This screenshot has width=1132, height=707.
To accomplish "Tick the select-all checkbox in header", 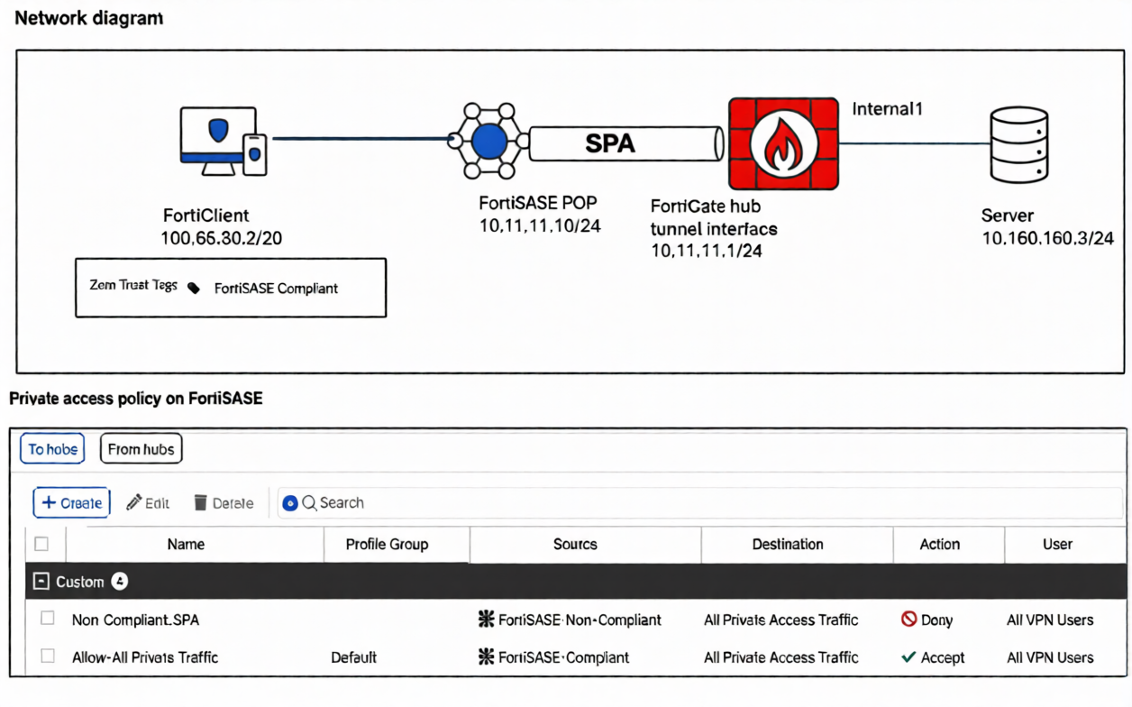I will coord(41,544).
